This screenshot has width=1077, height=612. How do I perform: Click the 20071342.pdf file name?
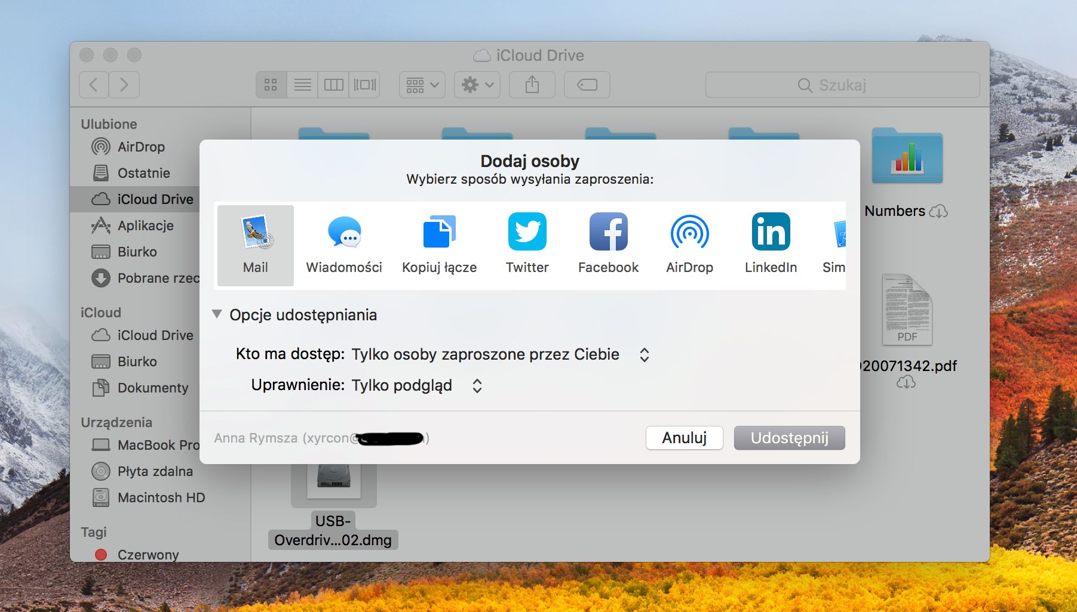(909, 366)
